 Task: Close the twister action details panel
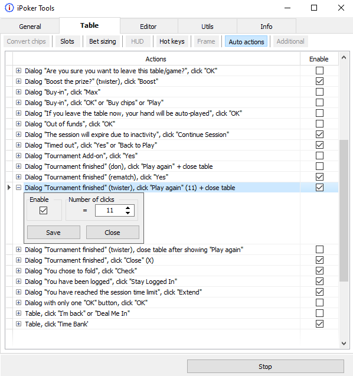[x=113, y=233]
